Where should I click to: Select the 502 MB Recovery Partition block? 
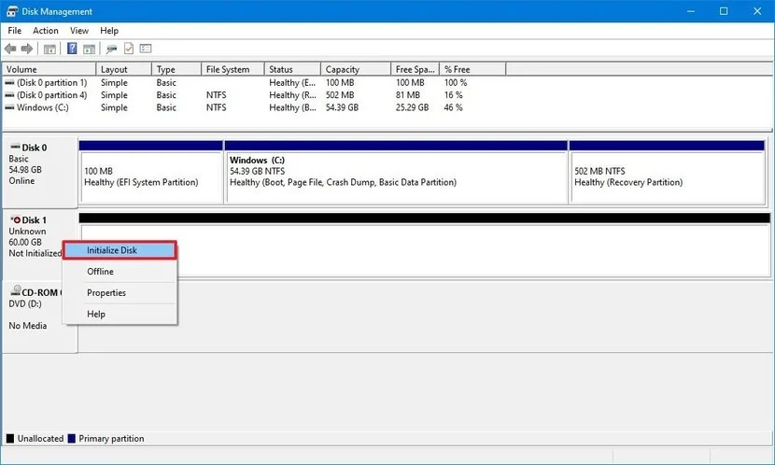coord(668,172)
